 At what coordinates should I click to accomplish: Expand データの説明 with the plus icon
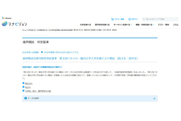click(x=154, y=99)
